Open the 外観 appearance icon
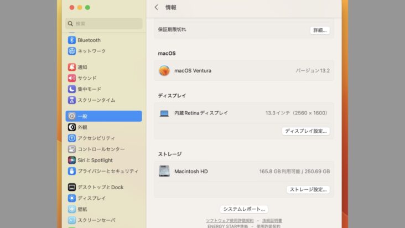 tap(72, 127)
